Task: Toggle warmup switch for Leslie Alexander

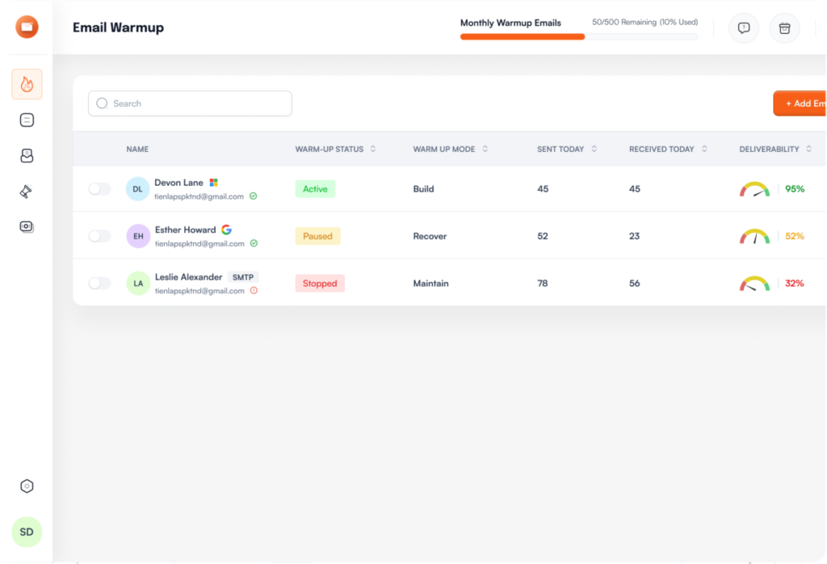Action: click(x=99, y=284)
